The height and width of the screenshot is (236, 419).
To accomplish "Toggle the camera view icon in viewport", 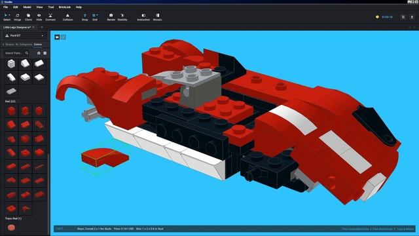I will click(57, 37).
